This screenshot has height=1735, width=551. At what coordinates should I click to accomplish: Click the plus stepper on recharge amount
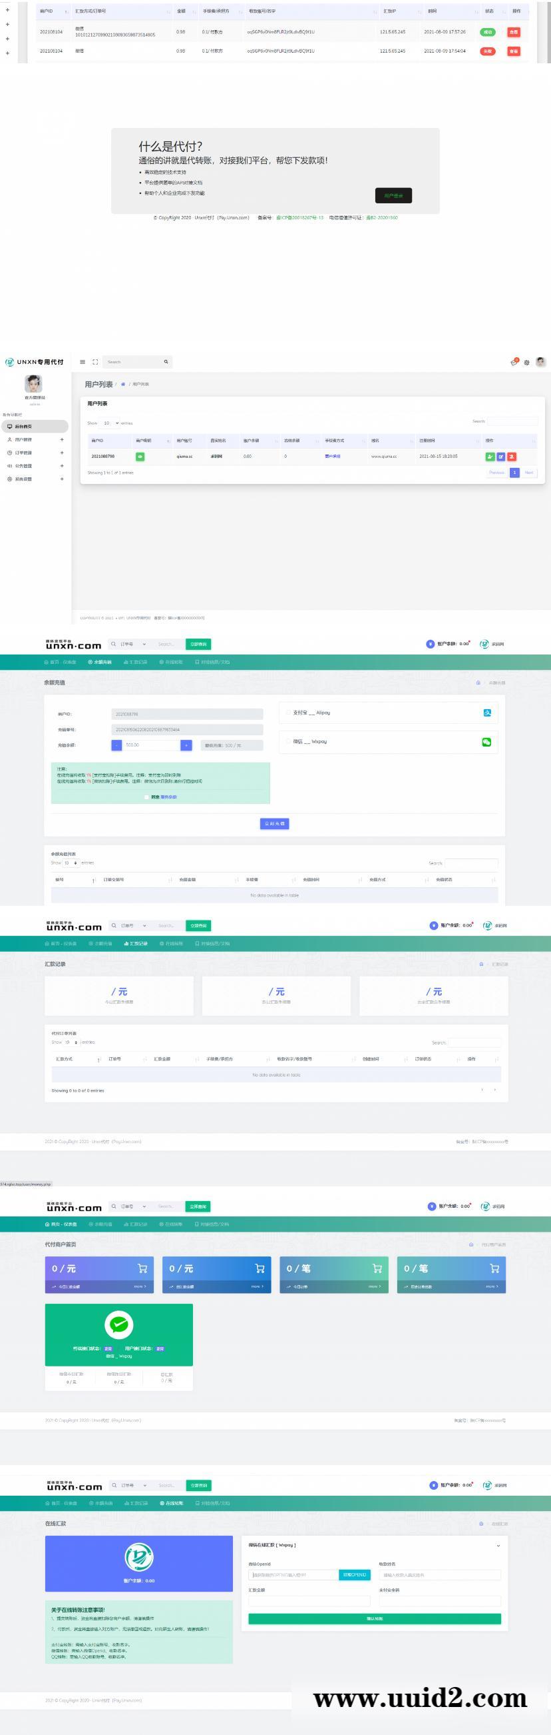coord(186,745)
